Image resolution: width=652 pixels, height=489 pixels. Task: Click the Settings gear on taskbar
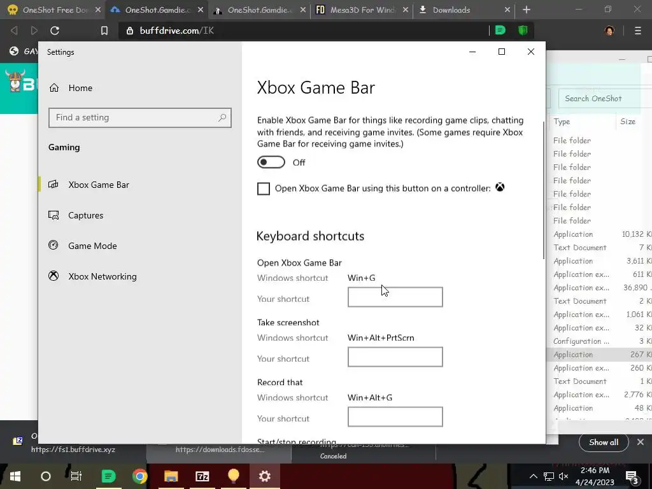pyautogui.click(x=264, y=476)
